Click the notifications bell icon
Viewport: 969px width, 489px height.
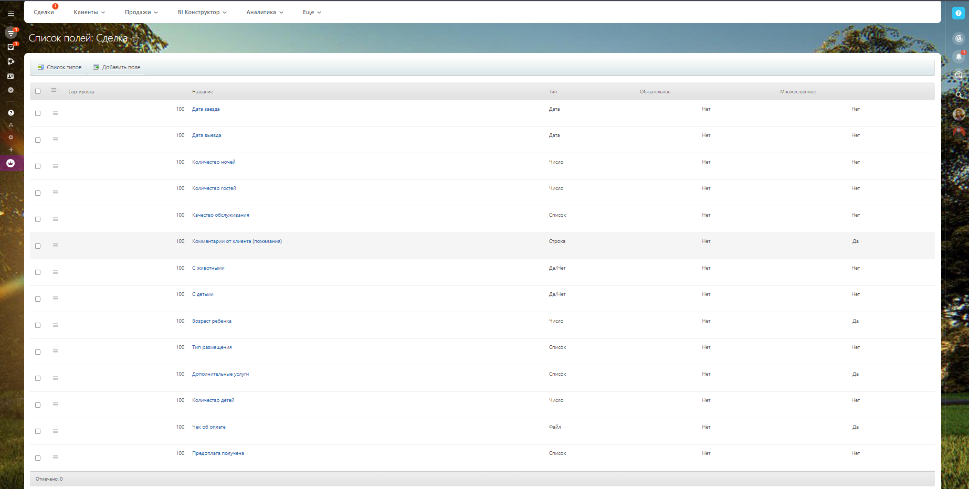coord(959,57)
